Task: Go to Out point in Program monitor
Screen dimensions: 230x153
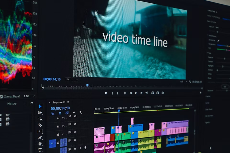Action: click(146, 93)
